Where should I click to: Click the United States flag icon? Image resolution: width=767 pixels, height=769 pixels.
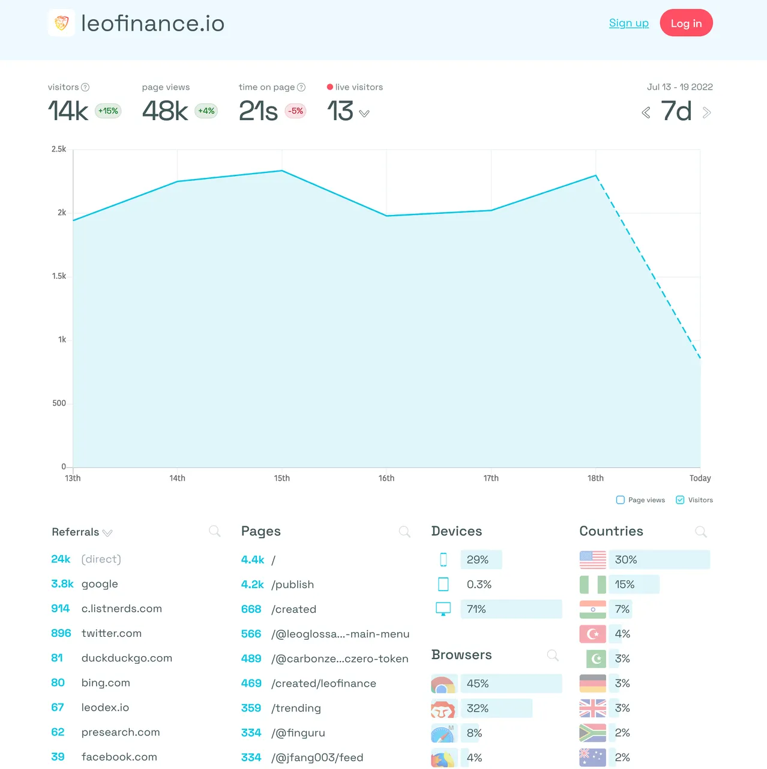[x=593, y=559]
